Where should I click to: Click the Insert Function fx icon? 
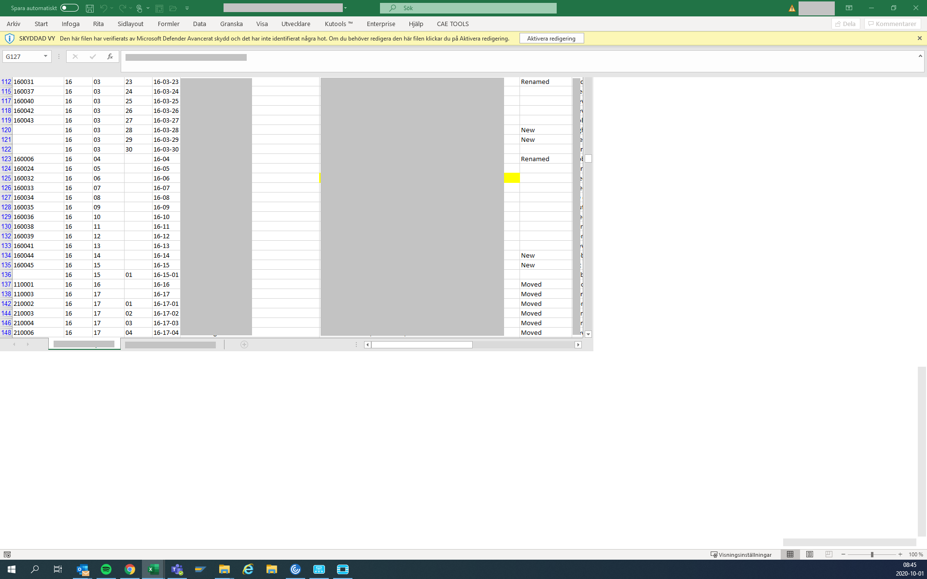[x=110, y=56]
